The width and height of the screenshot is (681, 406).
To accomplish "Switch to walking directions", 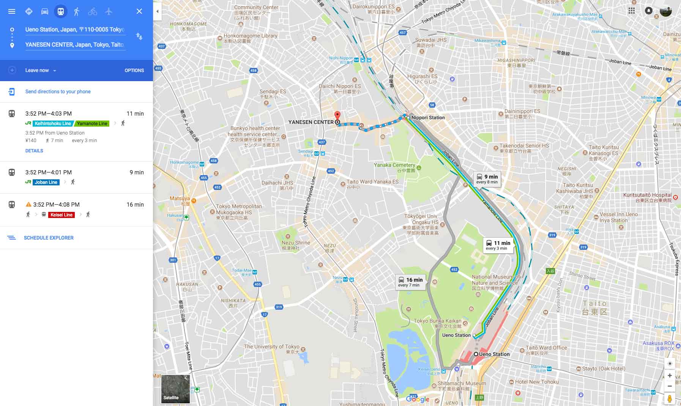I will 77,11.
